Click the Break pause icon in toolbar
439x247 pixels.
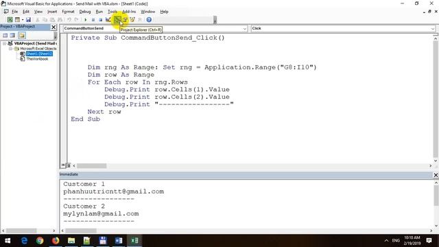point(93,20)
